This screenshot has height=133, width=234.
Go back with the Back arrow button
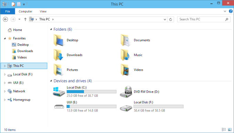[6, 19]
